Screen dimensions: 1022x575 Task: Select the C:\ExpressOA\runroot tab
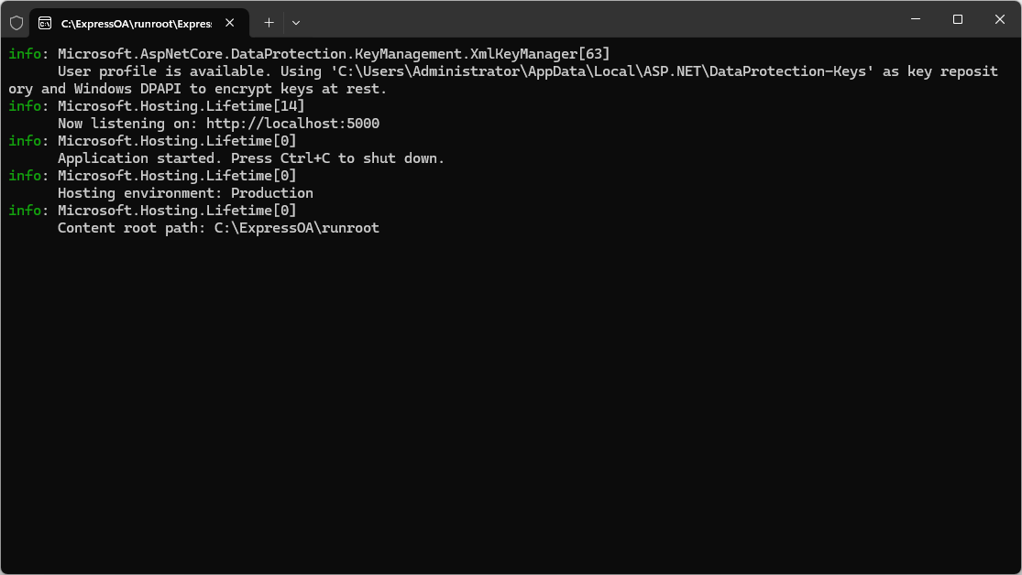pyautogui.click(x=135, y=23)
